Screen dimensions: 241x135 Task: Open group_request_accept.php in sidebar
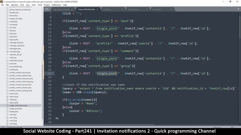[20, 9]
